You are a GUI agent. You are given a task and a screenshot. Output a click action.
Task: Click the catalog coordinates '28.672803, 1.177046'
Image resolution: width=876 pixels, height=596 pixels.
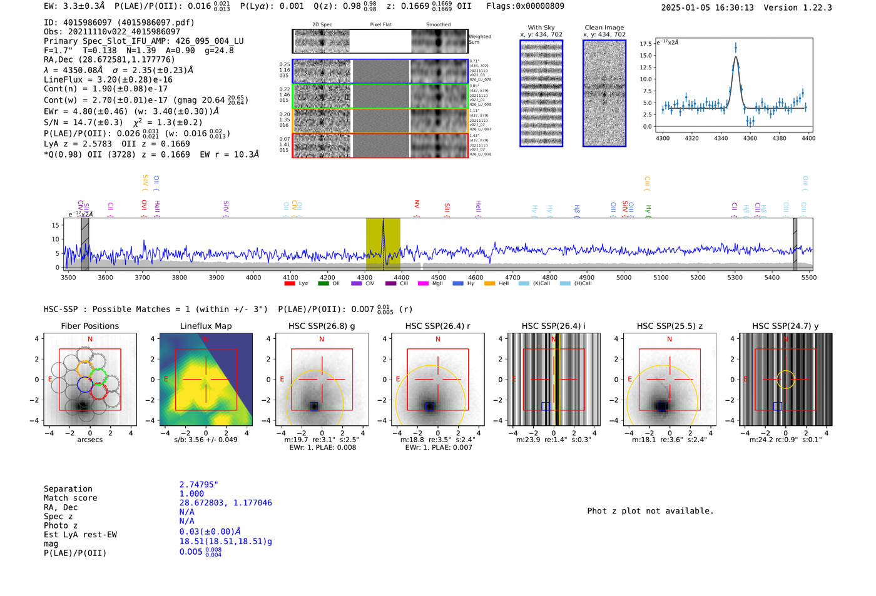coord(226,503)
